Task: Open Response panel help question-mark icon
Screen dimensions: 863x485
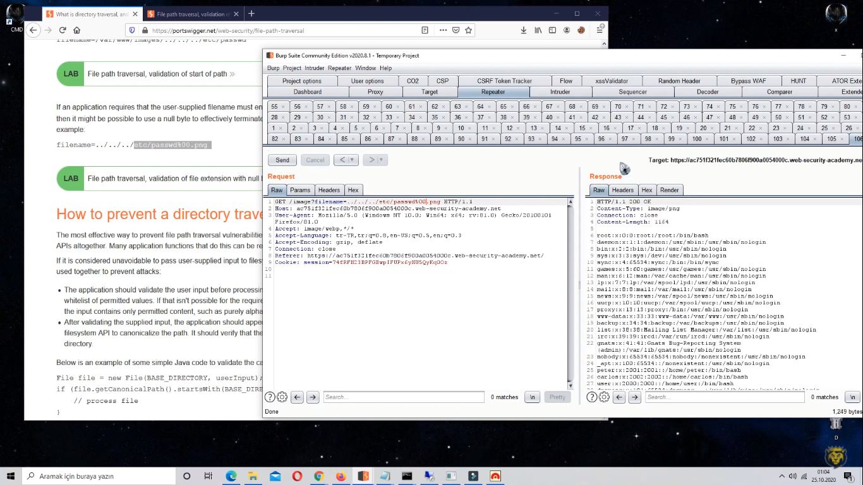Action: (592, 397)
